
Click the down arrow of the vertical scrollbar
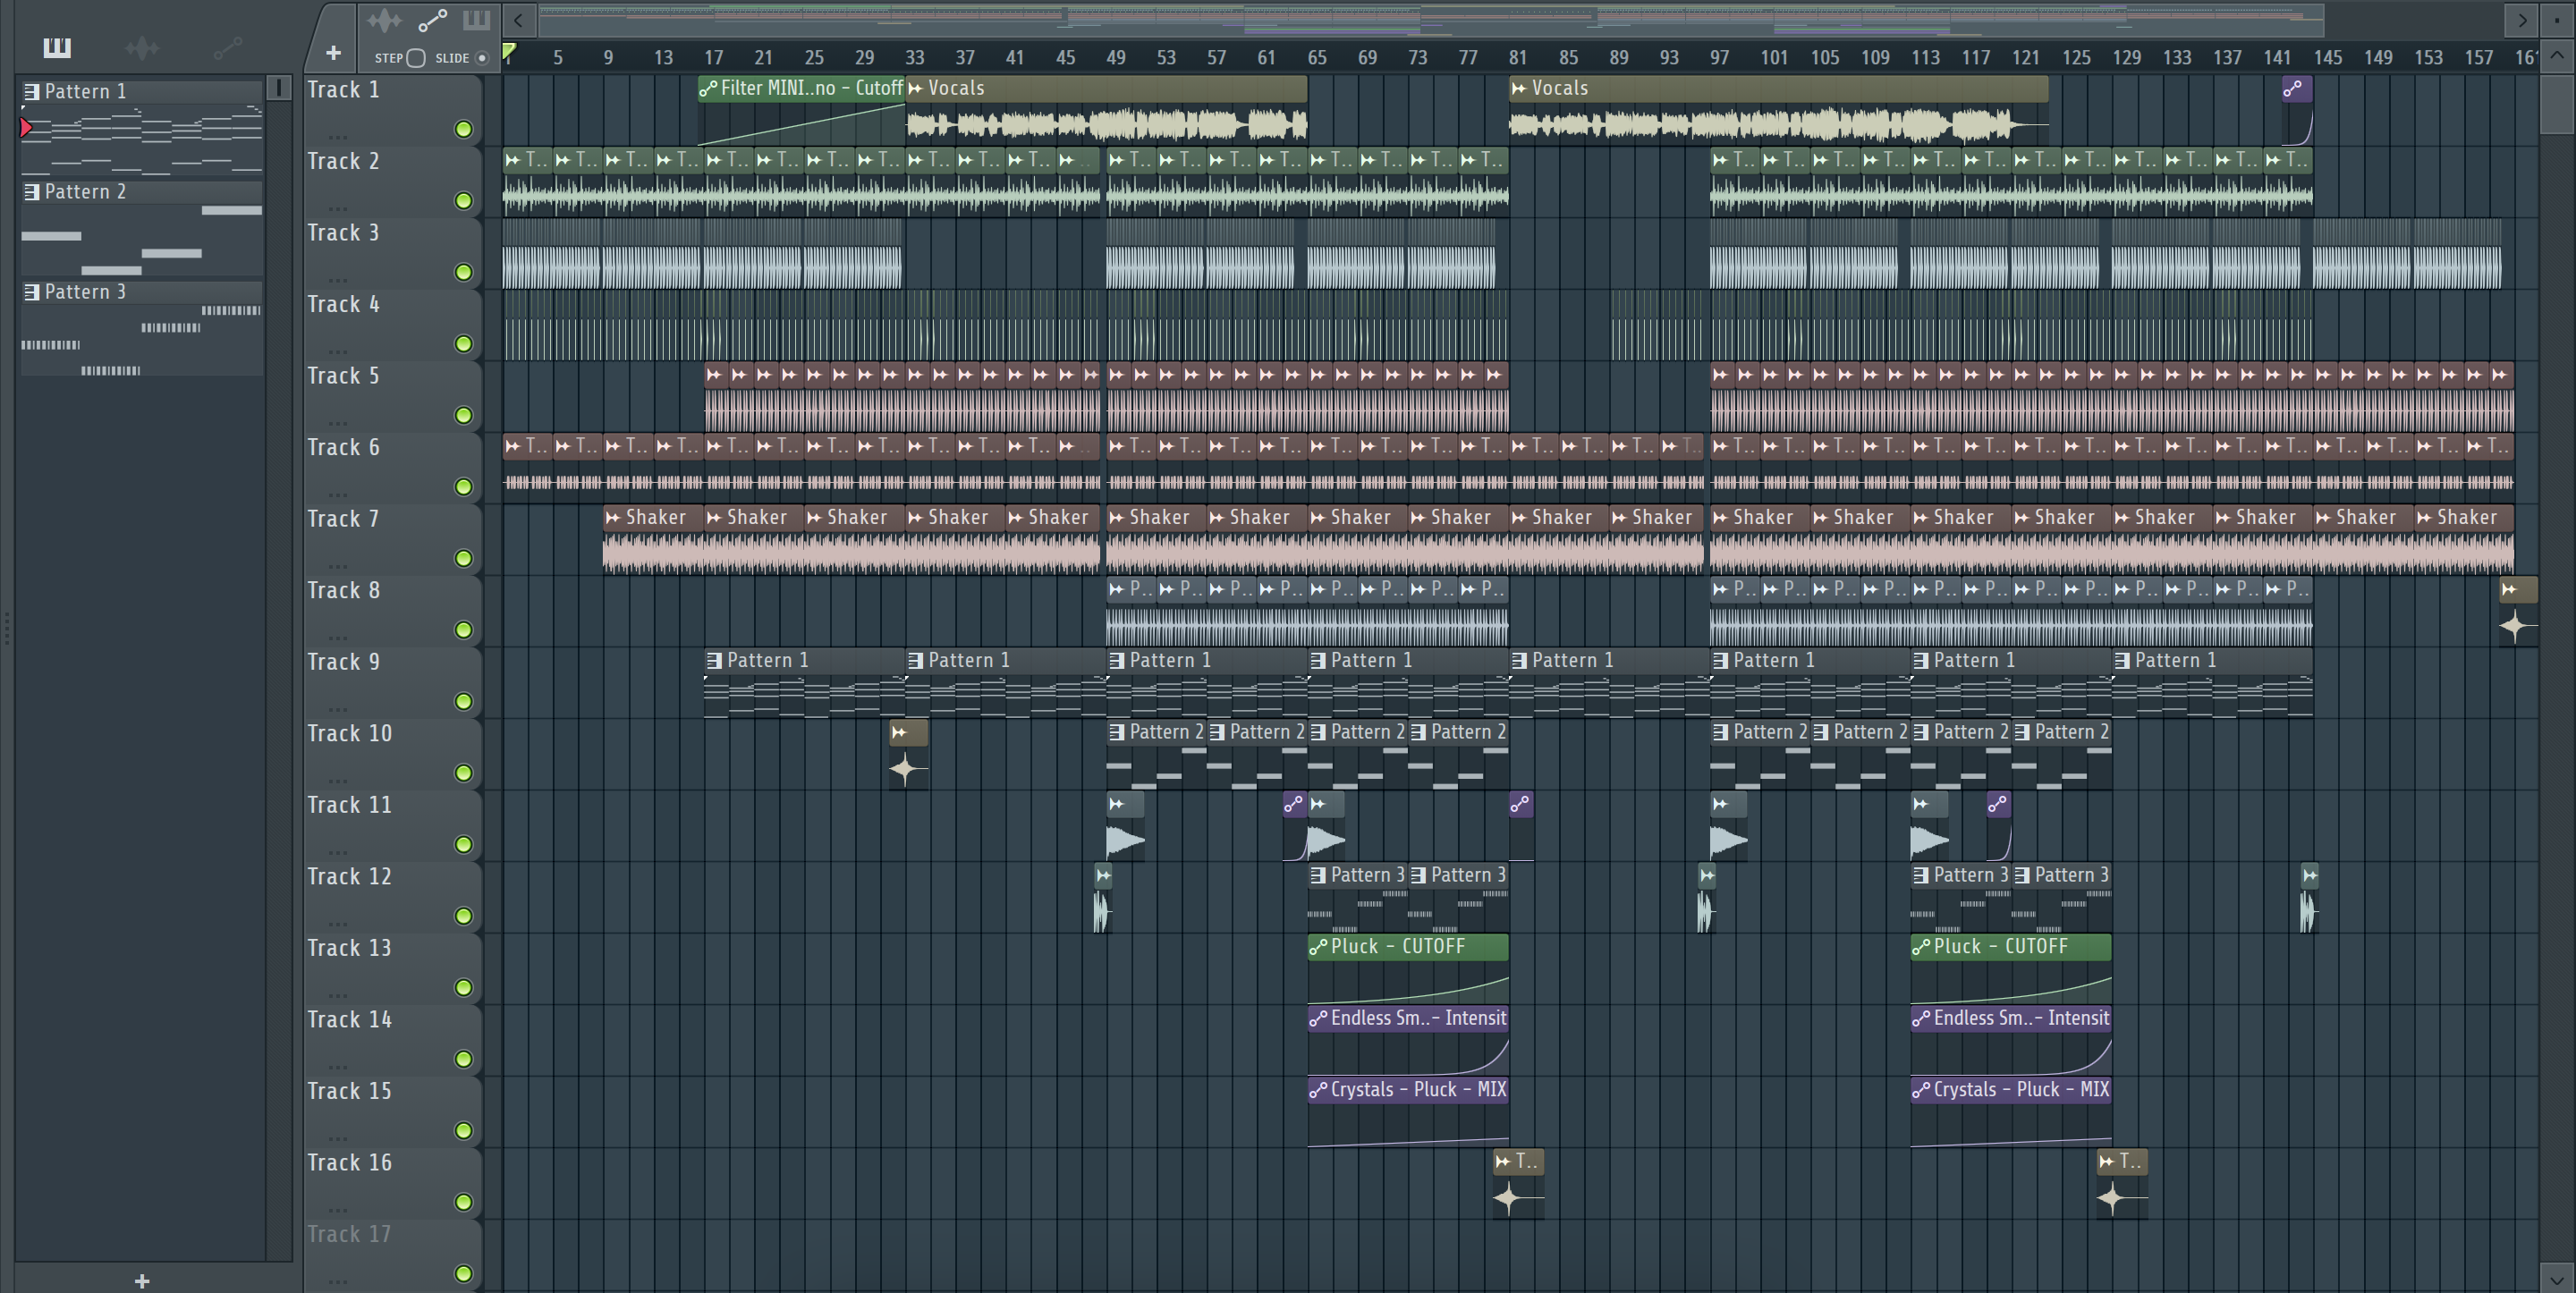[2557, 1278]
